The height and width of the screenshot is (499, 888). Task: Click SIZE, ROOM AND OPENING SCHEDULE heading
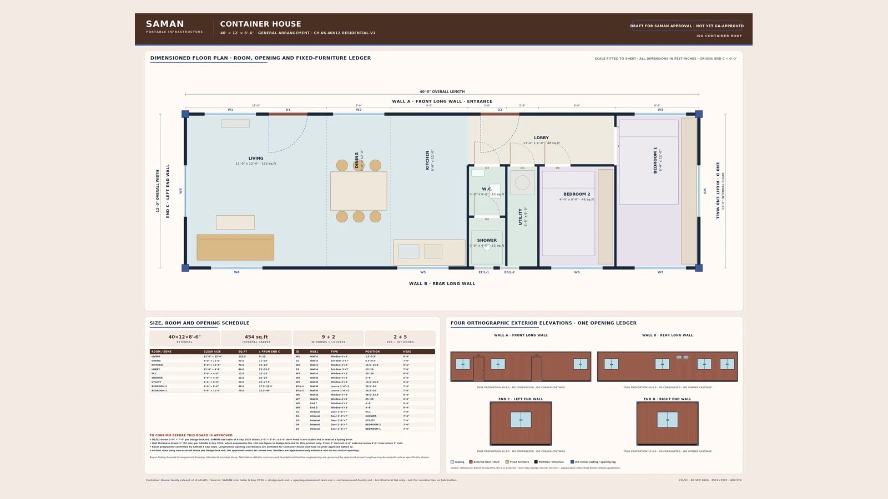click(x=199, y=323)
